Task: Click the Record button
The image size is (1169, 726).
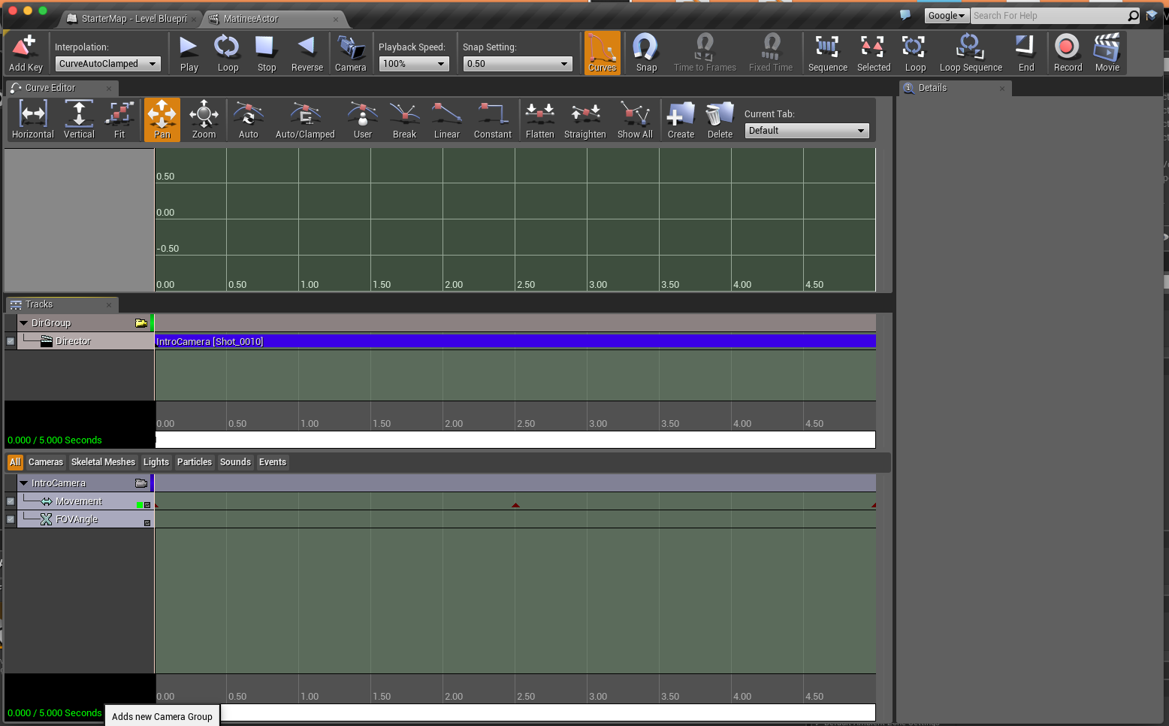Action: 1067,53
